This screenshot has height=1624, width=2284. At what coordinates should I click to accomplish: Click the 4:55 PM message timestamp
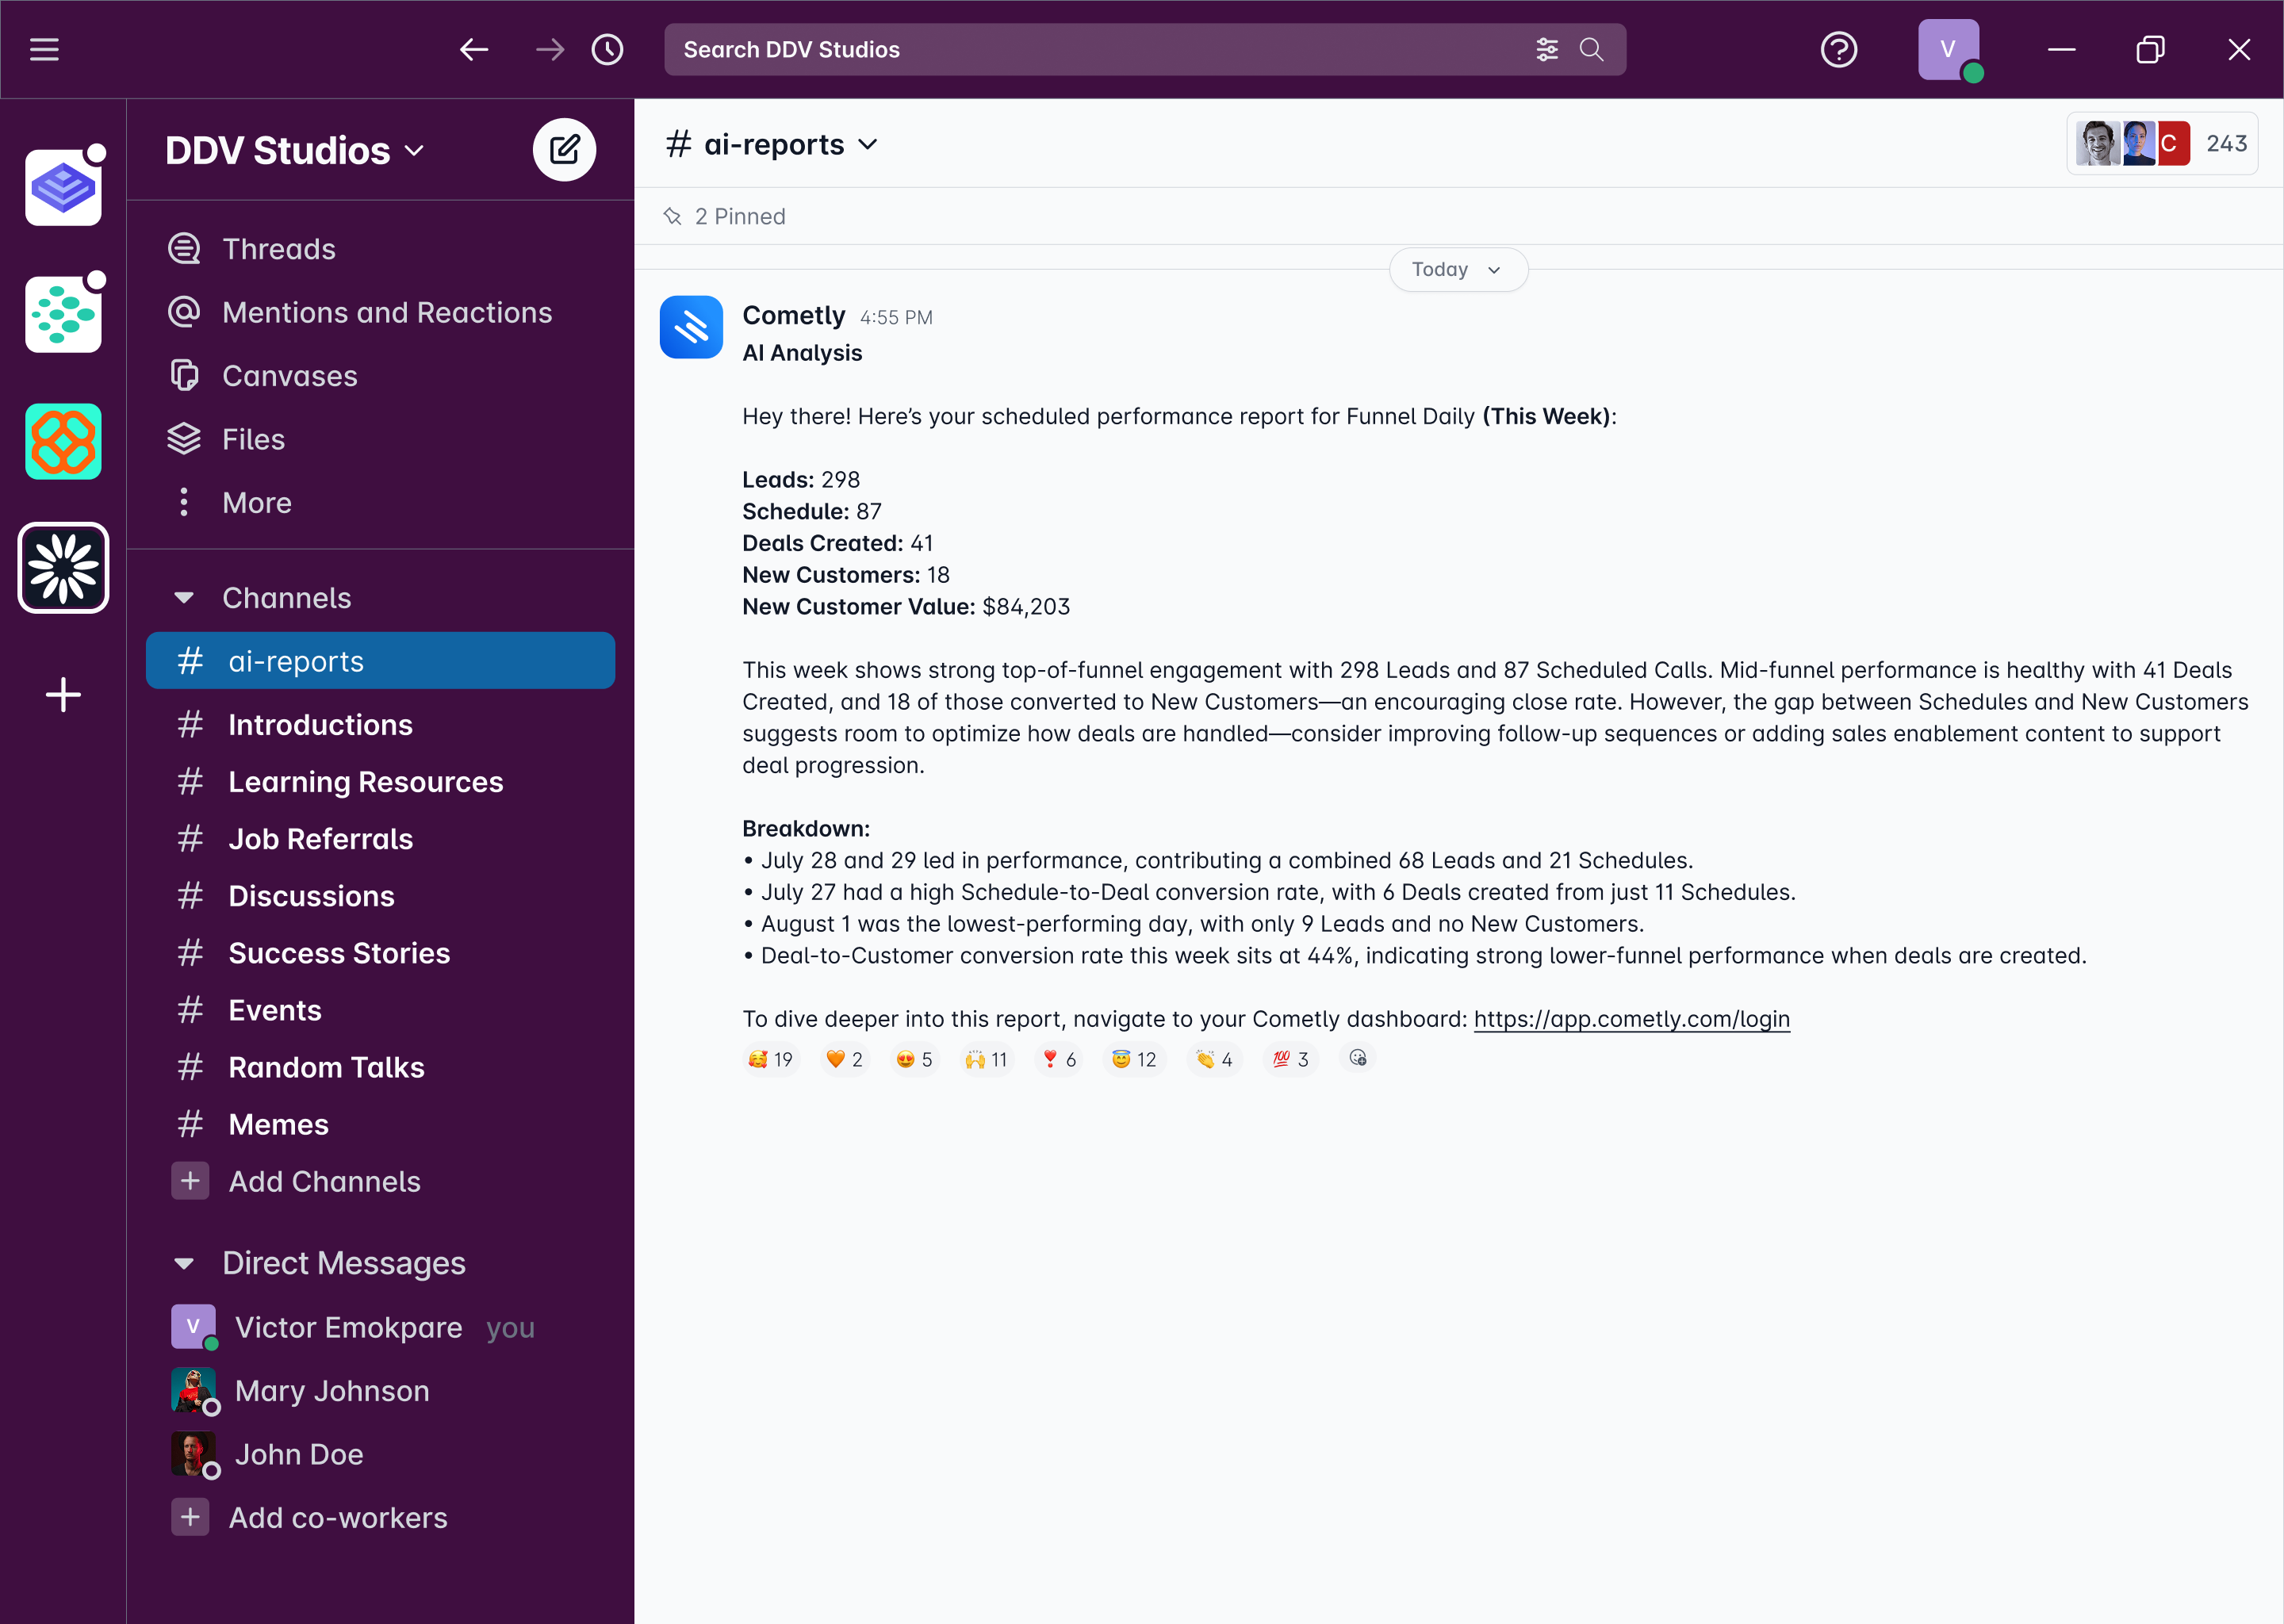pyautogui.click(x=896, y=317)
